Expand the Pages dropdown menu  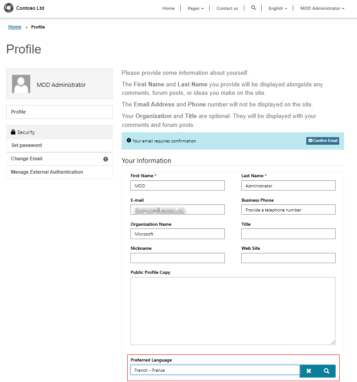[x=195, y=8]
